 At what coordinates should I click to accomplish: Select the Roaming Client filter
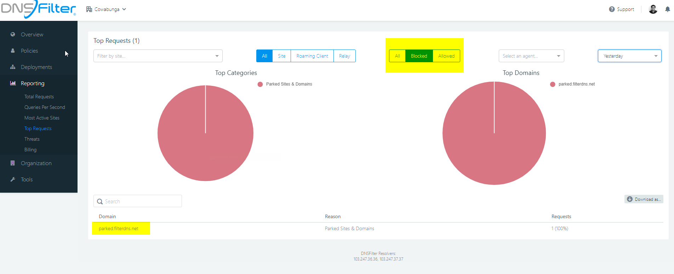pos(312,56)
